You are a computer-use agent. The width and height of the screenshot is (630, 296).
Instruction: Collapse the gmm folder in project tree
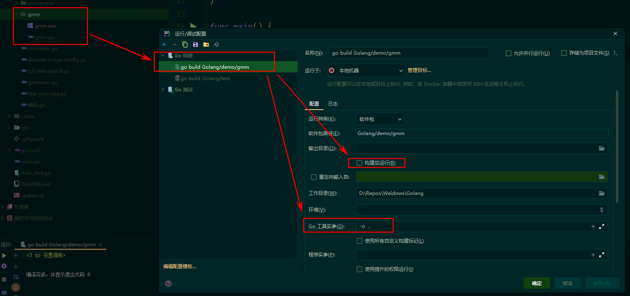click(16, 15)
